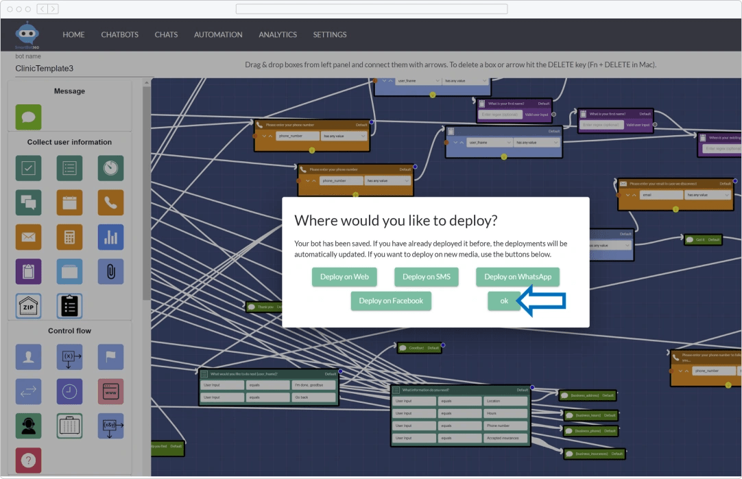The width and height of the screenshot is (742, 479).
Task: Select the paperclip attachment block icon
Action: 110,271
